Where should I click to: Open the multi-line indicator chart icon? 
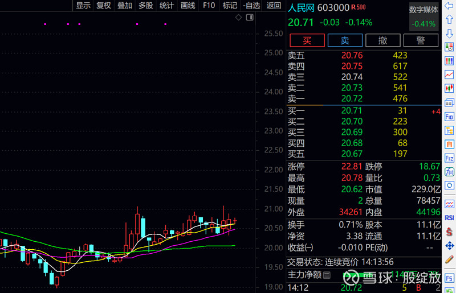coord(449,204)
